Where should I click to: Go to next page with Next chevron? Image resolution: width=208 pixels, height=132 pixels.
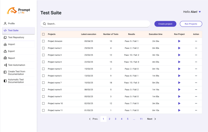coord(155,119)
